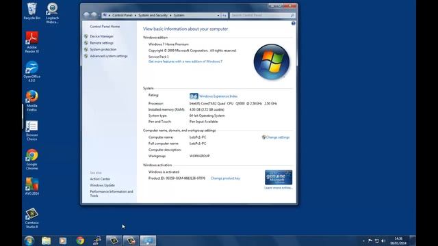Viewport: 438px width, 246px height.
Task: Open System protection
Action: tap(103, 49)
